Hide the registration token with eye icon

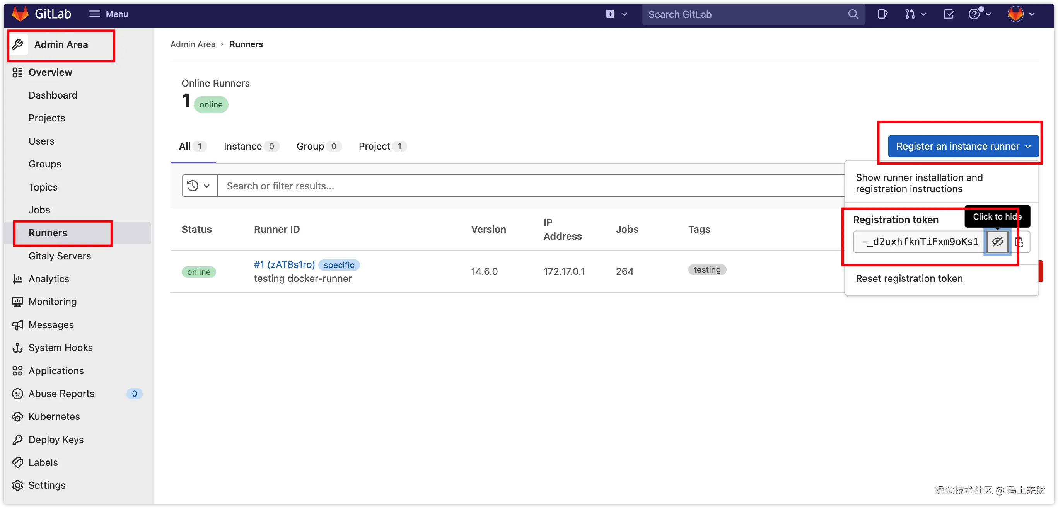pos(997,242)
